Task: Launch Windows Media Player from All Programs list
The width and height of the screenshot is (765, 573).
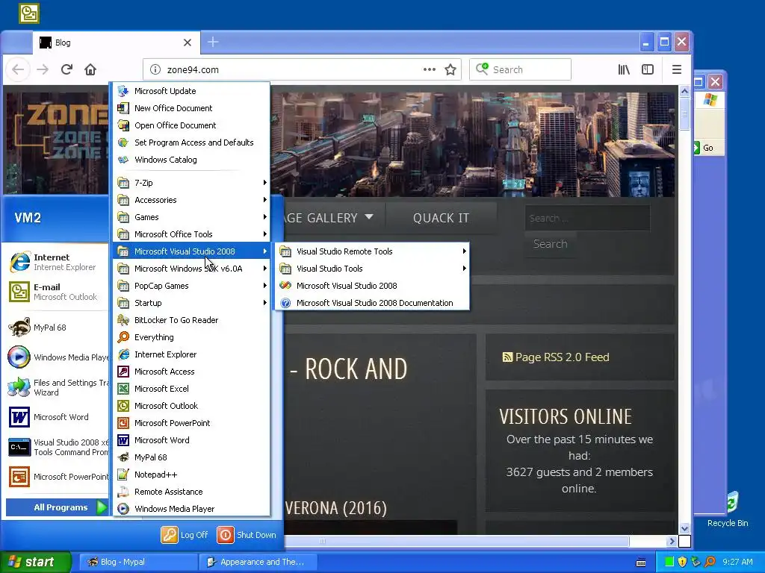Action: point(191,509)
